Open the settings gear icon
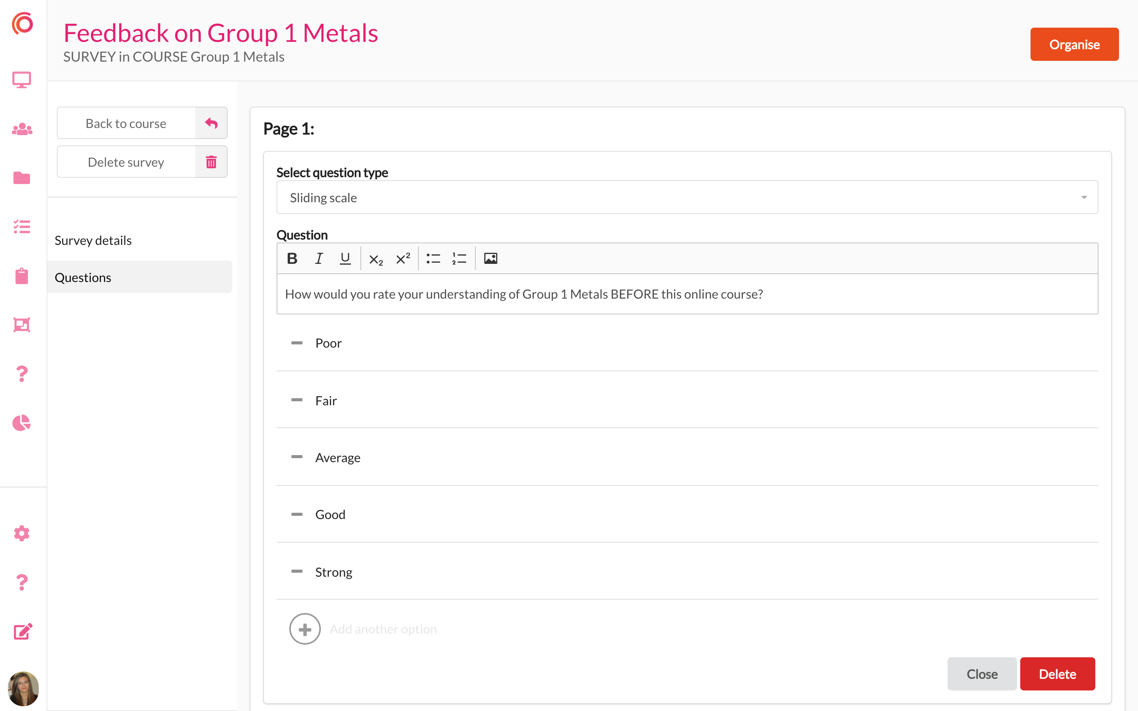 pyautogui.click(x=22, y=533)
